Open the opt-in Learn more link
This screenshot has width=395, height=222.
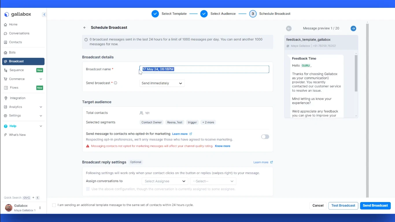pyautogui.click(x=180, y=134)
